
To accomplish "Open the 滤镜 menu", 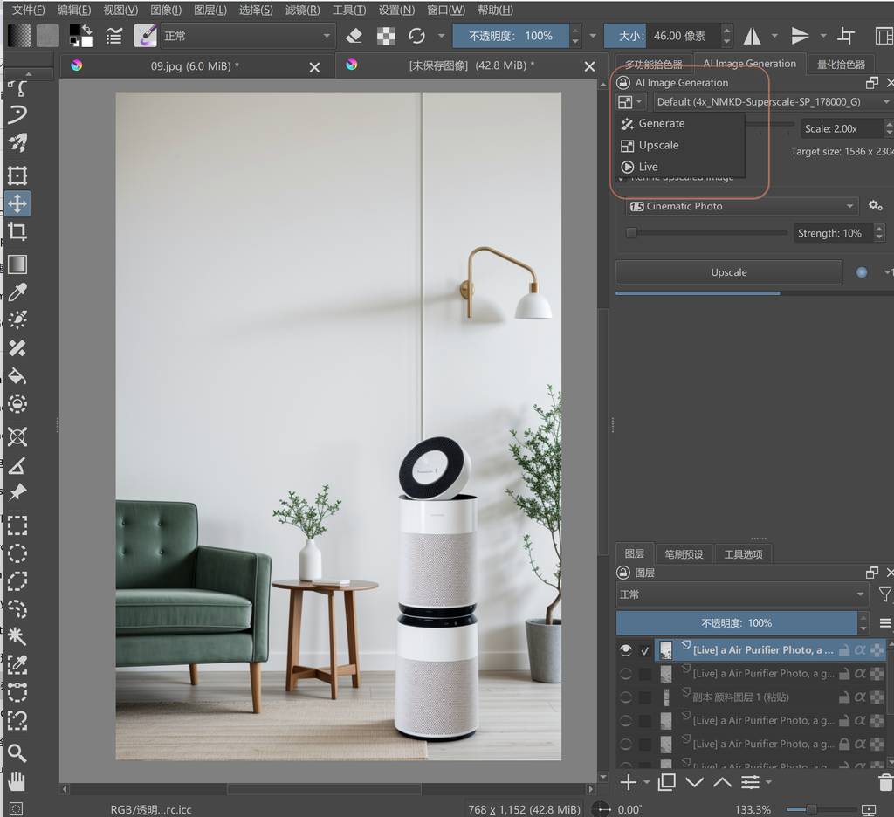I will [302, 10].
